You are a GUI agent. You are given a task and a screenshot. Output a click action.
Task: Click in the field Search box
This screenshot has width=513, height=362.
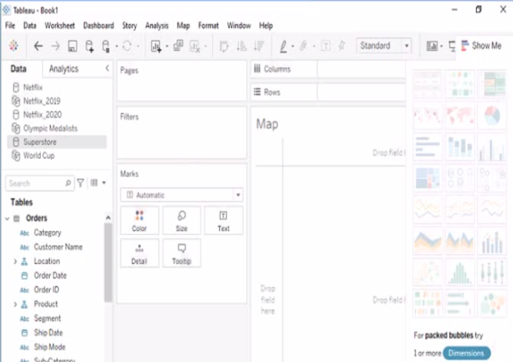click(36, 184)
